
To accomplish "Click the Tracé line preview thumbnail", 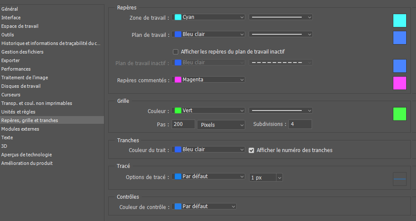I will [x=399, y=179].
